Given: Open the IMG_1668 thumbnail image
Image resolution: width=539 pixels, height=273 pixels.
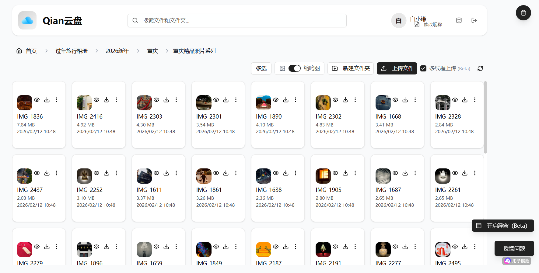Looking at the screenshot, I should (383, 103).
